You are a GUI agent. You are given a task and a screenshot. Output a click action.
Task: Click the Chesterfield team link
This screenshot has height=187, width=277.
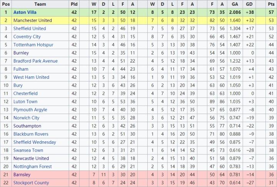click(x=25, y=93)
